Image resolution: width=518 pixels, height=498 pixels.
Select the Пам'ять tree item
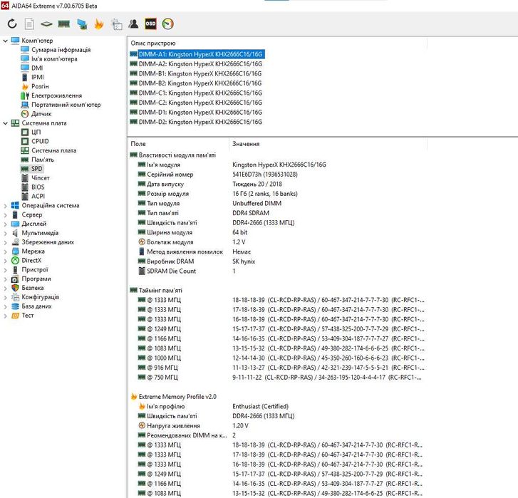(43, 160)
